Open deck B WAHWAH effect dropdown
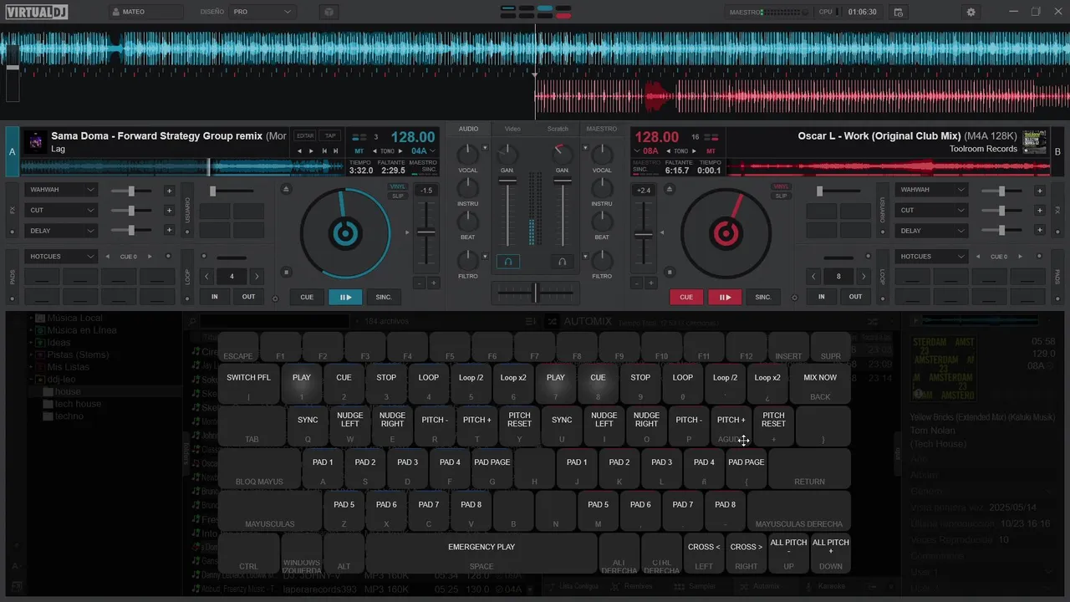The width and height of the screenshot is (1070, 602). pos(933,190)
